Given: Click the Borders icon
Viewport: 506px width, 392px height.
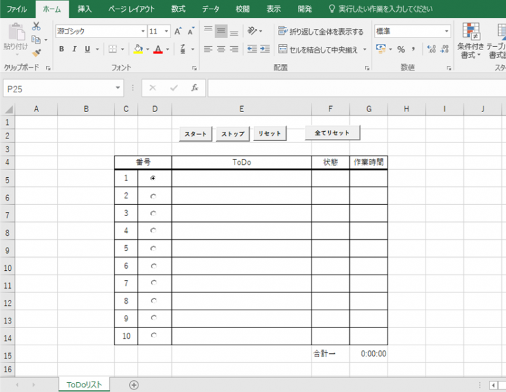Looking at the screenshot, I should [113, 49].
